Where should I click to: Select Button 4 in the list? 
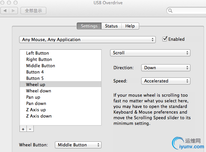tap(61, 72)
